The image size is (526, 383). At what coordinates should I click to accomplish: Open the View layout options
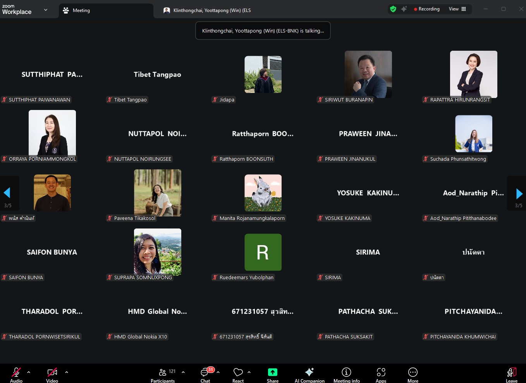pos(457,9)
